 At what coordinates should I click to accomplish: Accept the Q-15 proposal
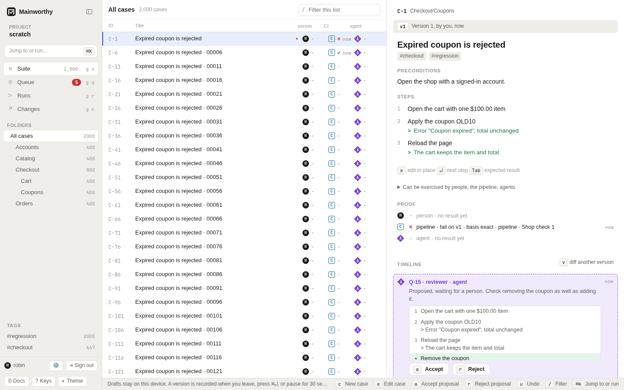[x=429, y=369]
